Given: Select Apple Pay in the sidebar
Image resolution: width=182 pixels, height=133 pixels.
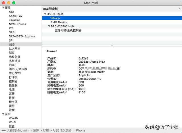Looking at the screenshot, I should pos(16,16).
